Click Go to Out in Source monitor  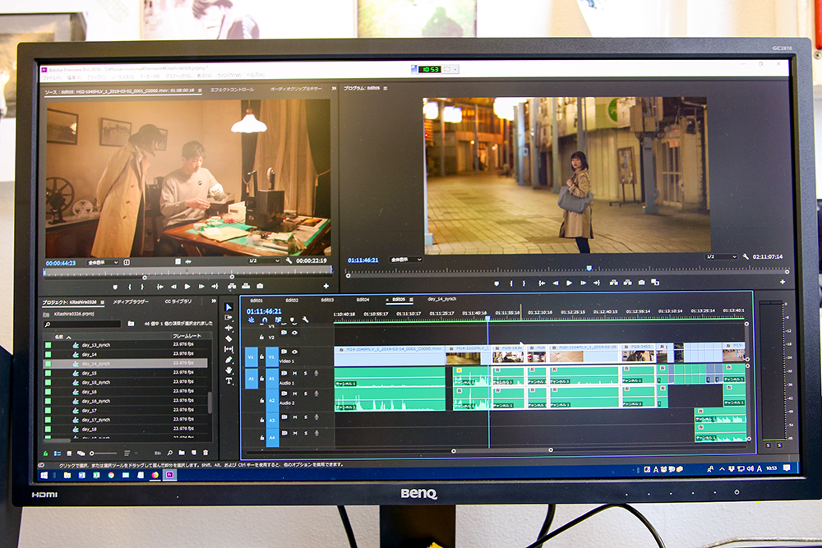click(x=215, y=287)
